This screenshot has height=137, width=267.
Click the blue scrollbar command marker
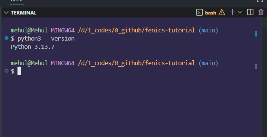[256, 34]
